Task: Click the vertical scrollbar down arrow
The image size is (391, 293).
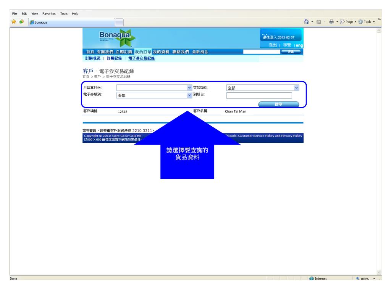Action: [x=379, y=272]
